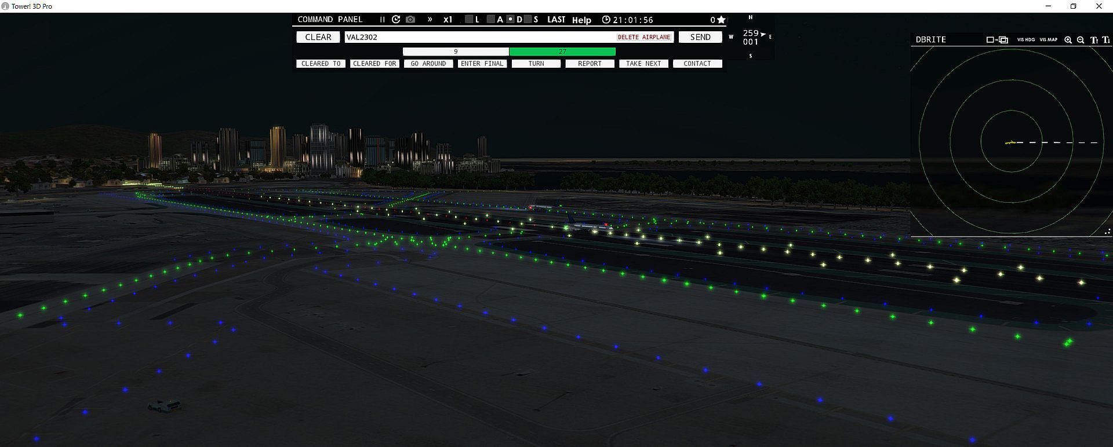Click the CLEAR button
The height and width of the screenshot is (447, 1113).
tap(318, 37)
